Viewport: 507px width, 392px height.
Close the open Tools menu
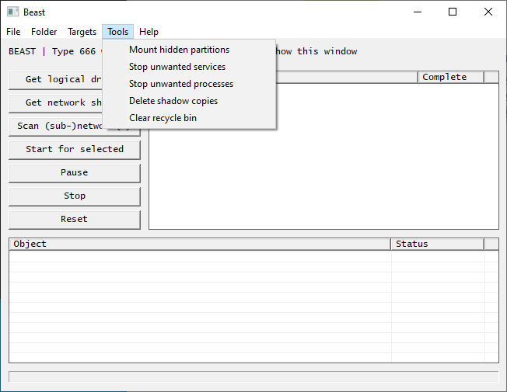[117, 32]
